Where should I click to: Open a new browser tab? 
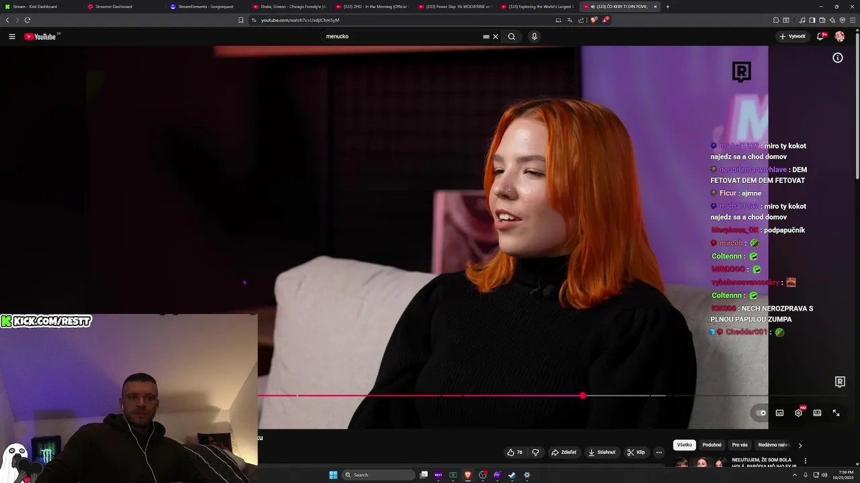(x=667, y=7)
